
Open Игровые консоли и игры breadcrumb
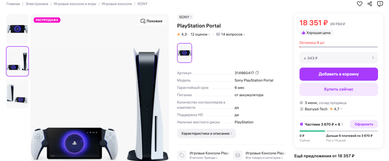(75, 4)
